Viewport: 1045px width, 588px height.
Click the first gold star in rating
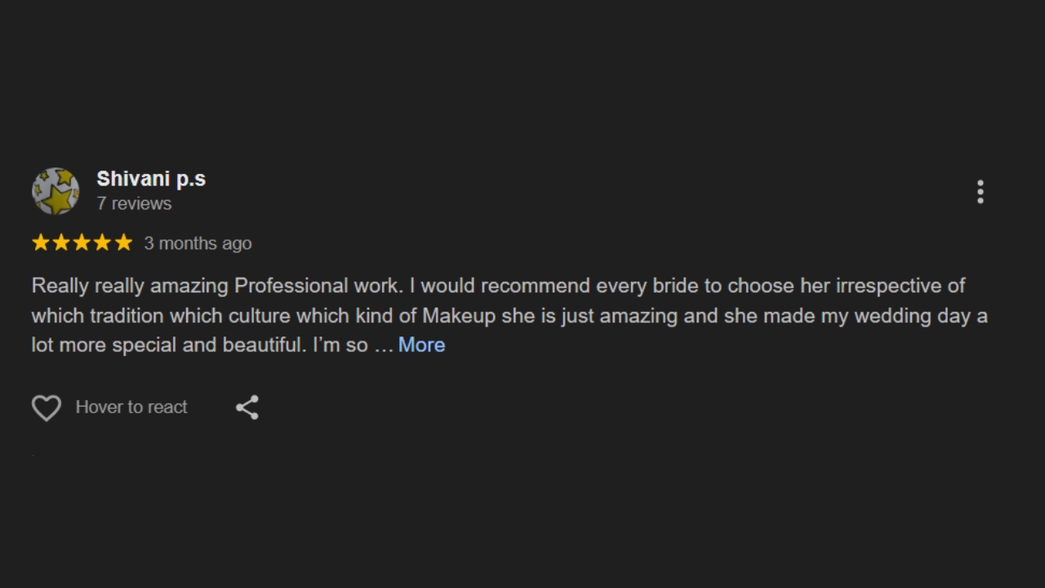click(x=41, y=243)
